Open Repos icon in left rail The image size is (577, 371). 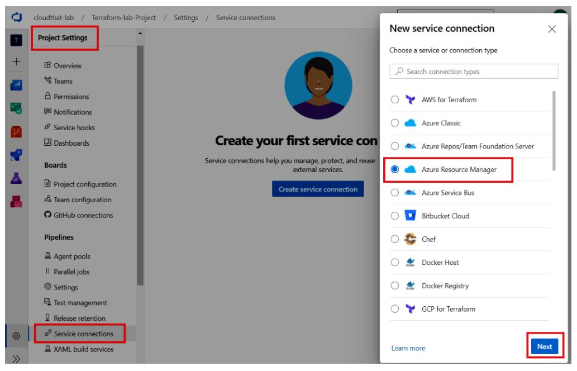coord(16,132)
